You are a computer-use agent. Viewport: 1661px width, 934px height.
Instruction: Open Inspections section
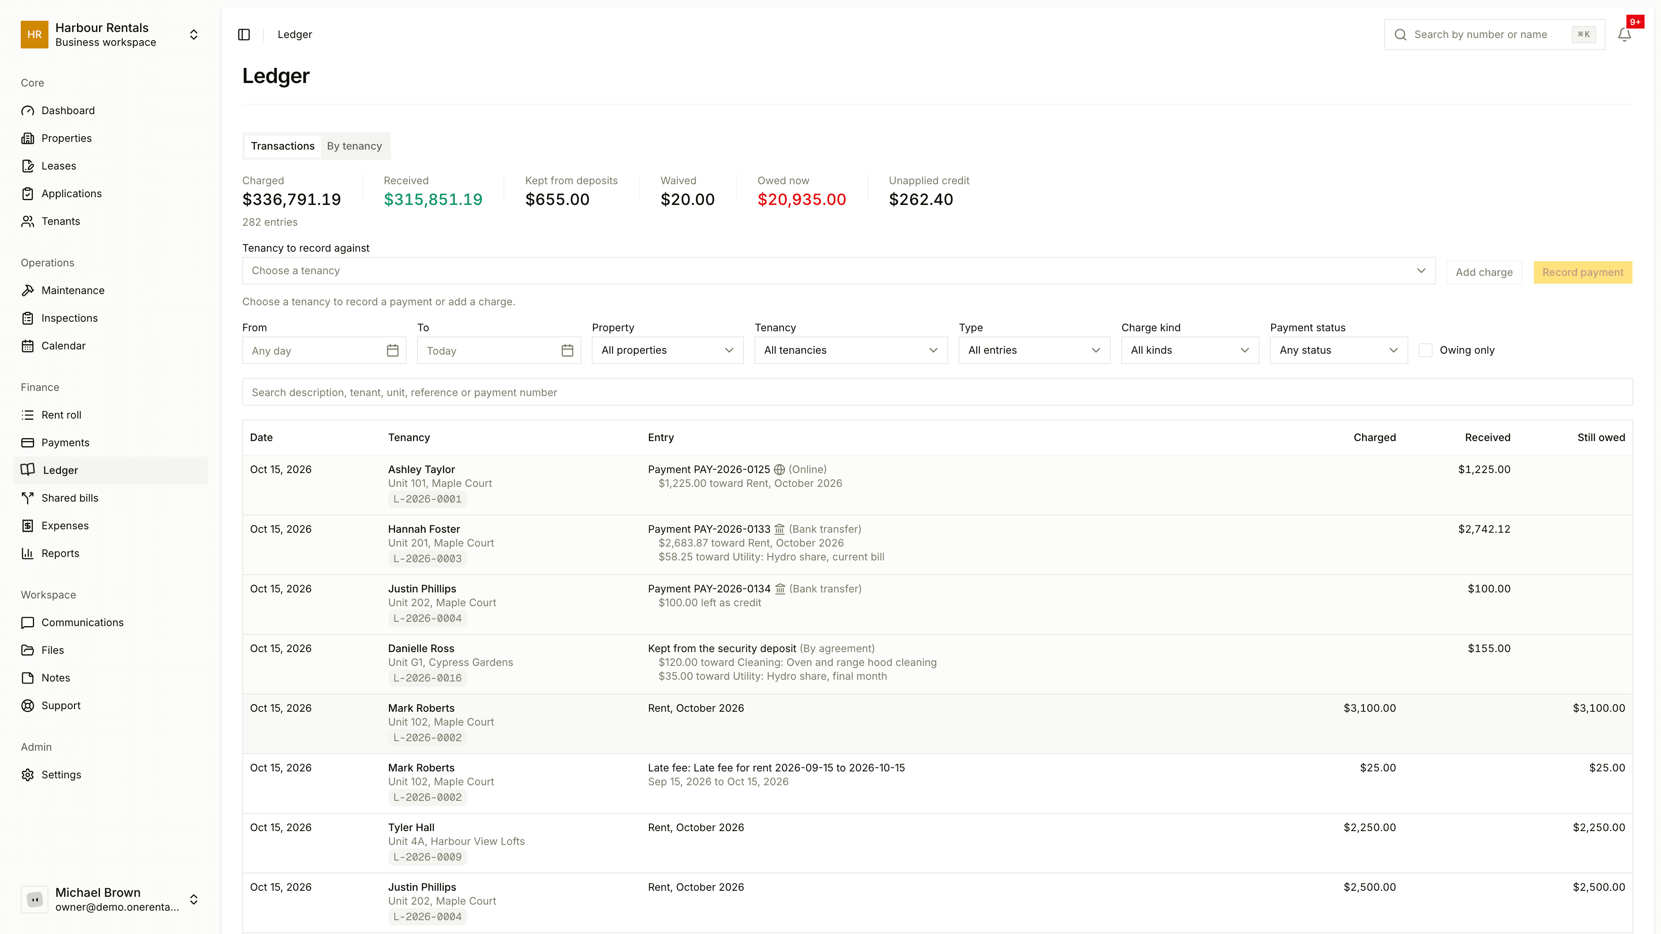[x=110, y=318]
